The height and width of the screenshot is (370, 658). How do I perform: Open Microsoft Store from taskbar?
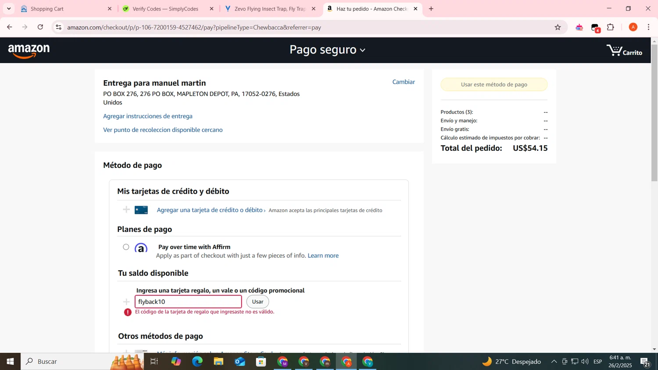coord(261,362)
